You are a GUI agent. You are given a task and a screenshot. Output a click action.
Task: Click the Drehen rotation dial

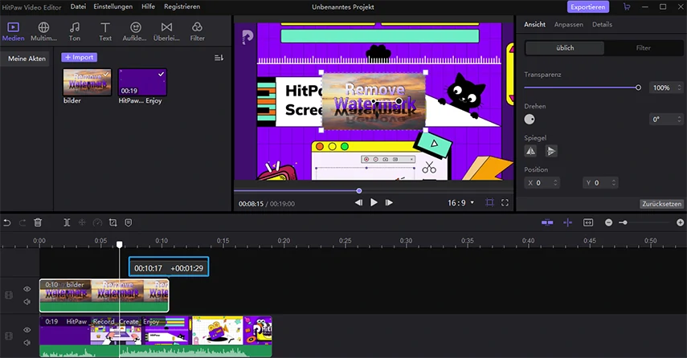pyautogui.click(x=530, y=119)
